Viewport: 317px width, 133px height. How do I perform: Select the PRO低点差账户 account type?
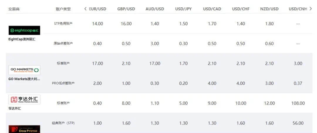pyautogui.click(x=63, y=83)
